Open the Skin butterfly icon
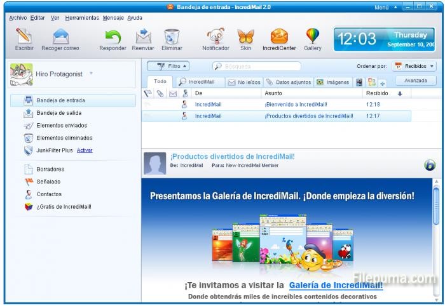The width and height of the screenshot is (445, 306). pyautogui.click(x=245, y=36)
